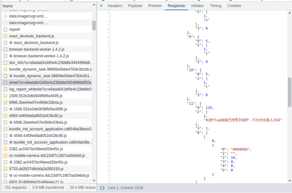This screenshot has width=292, height=193.
Task: Click orange script icon of 1506.552e2db0838fbf9a4695.js without gear
Action: 5,96
